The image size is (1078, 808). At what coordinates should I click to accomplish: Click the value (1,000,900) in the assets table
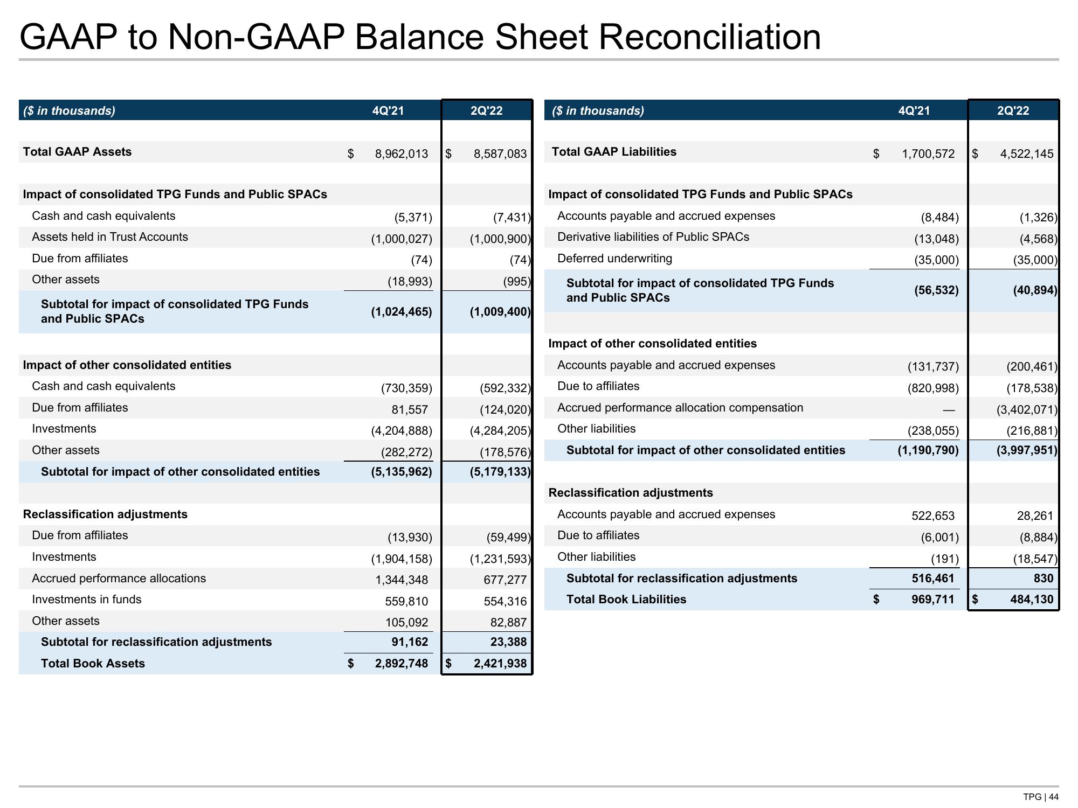(500, 239)
